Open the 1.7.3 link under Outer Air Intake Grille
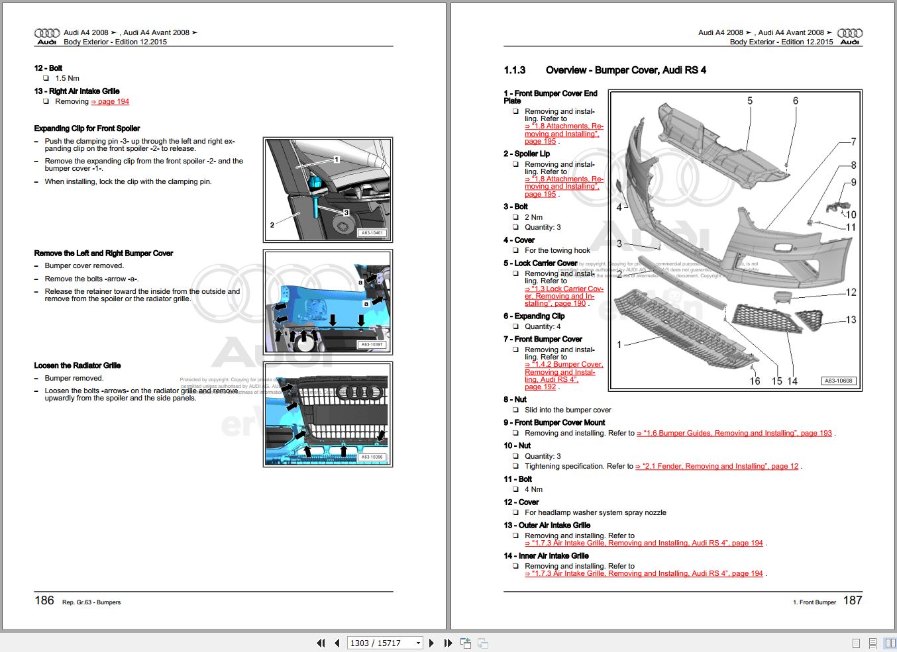This screenshot has width=897, height=652. pyautogui.click(x=644, y=543)
